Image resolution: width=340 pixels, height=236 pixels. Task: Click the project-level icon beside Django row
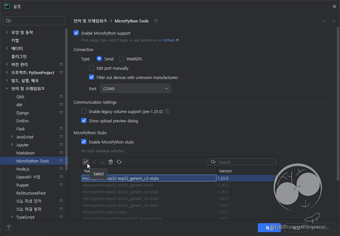tap(61, 113)
